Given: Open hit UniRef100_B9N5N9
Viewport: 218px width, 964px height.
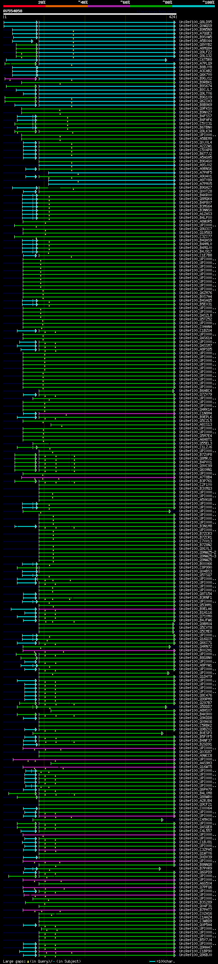Looking at the screenshot, I should pos(195,29).
